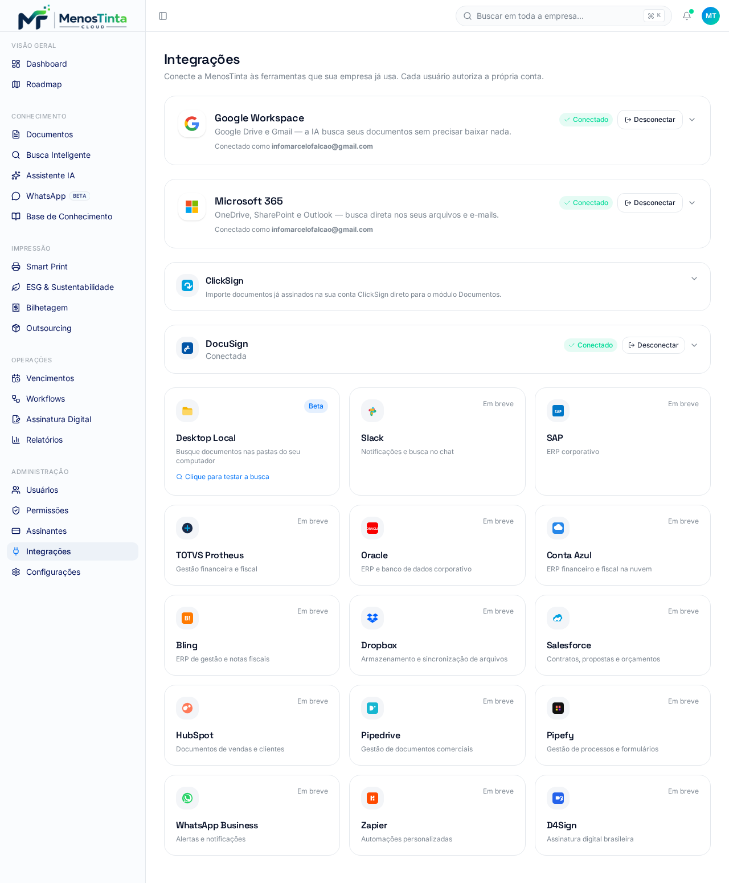Toggle the sidebar collapse icon
The width and height of the screenshot is (729, 883).
(x=163, y=16)
